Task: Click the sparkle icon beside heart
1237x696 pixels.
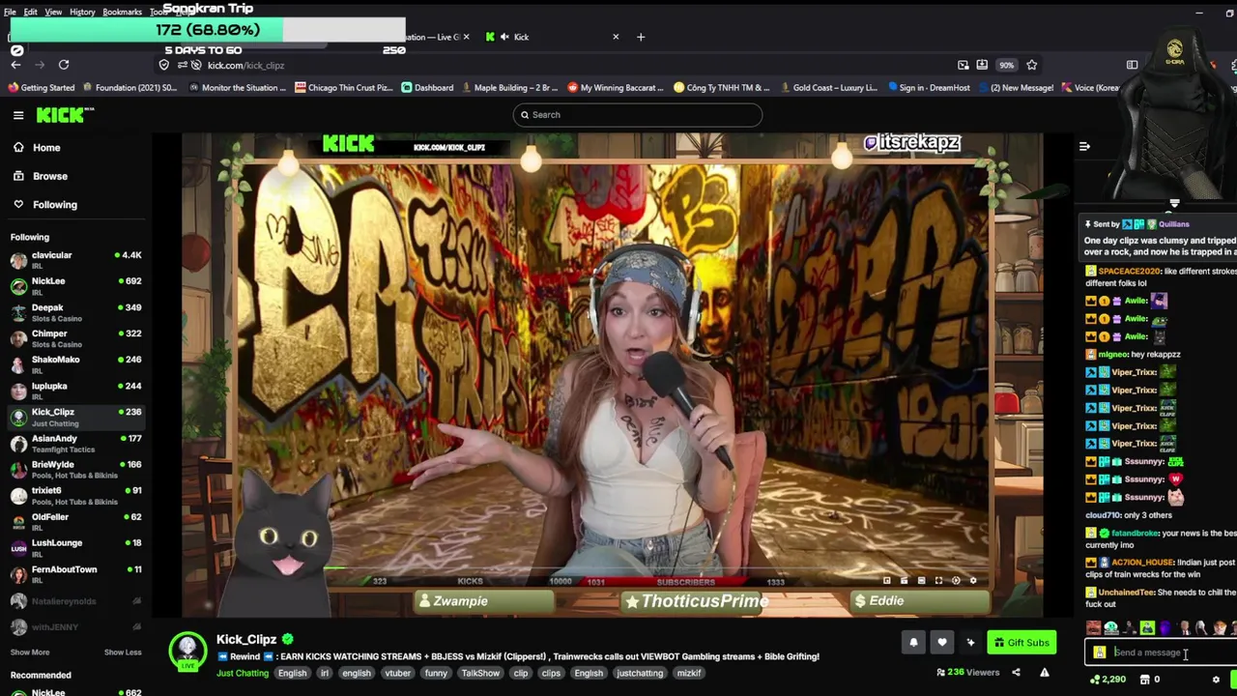Action: pyautogui.click(x=970, y=643)
